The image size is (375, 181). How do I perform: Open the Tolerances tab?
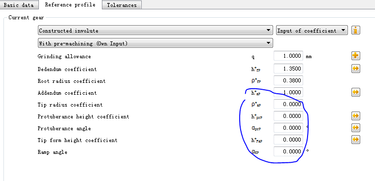click(x=122, y=5)
